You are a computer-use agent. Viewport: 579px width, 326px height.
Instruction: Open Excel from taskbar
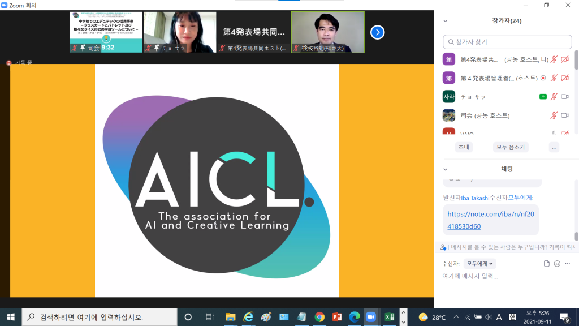pos(389,317)
